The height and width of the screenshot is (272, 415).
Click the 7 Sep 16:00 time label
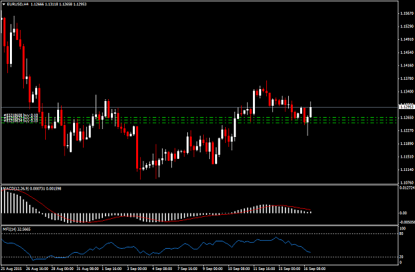pos(187,269)
